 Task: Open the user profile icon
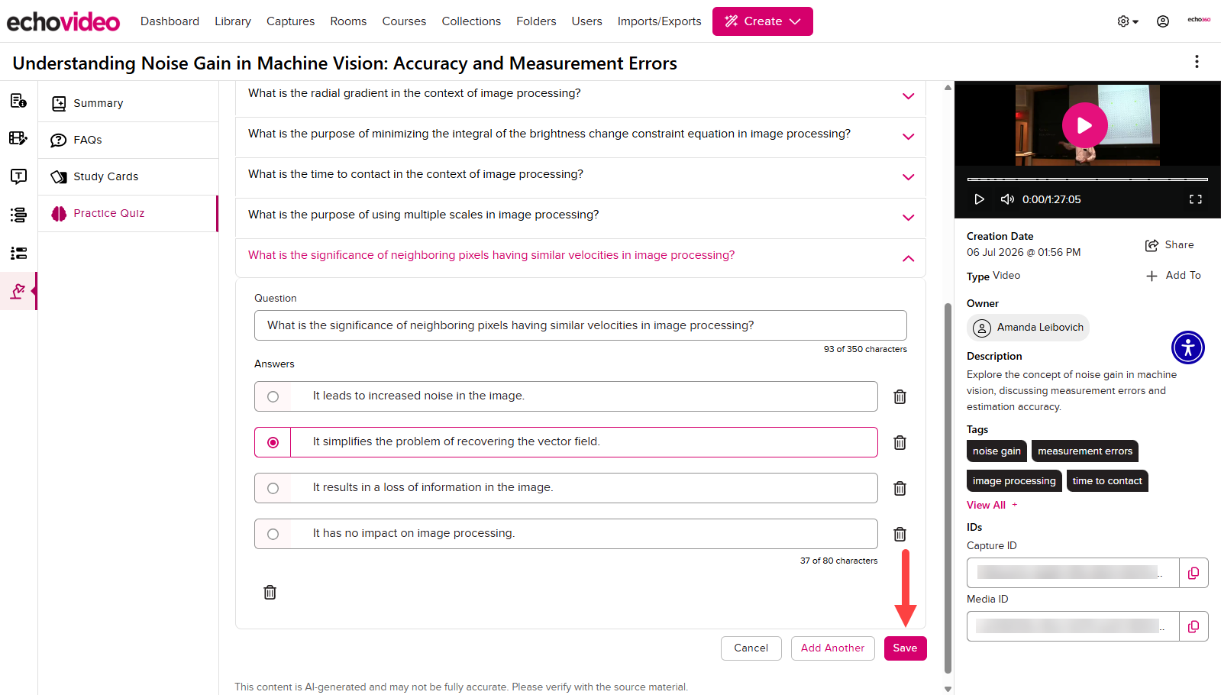pyautogui.click(x=1163, y=21)
